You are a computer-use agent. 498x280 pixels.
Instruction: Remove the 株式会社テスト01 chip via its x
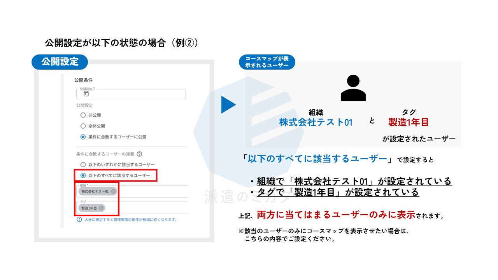click(113, 191)
